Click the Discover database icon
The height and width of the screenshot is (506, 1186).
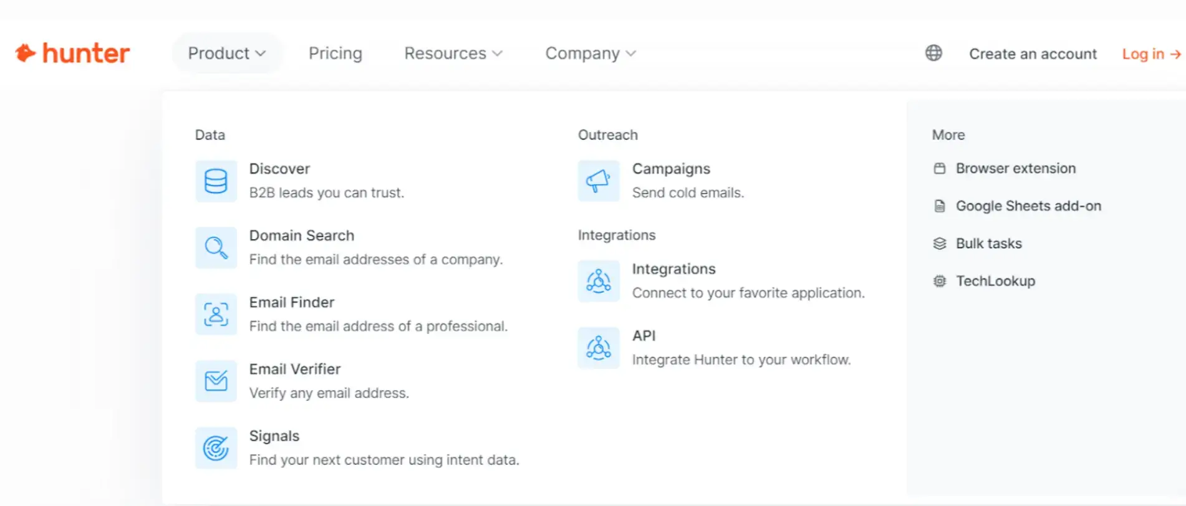coord(216,181)
